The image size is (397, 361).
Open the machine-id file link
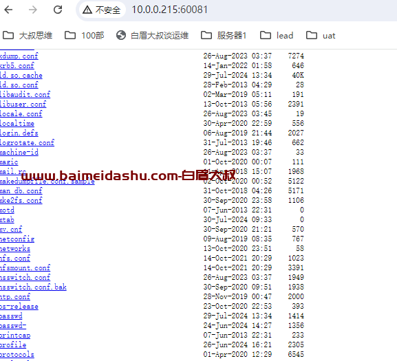coord(19,152)
